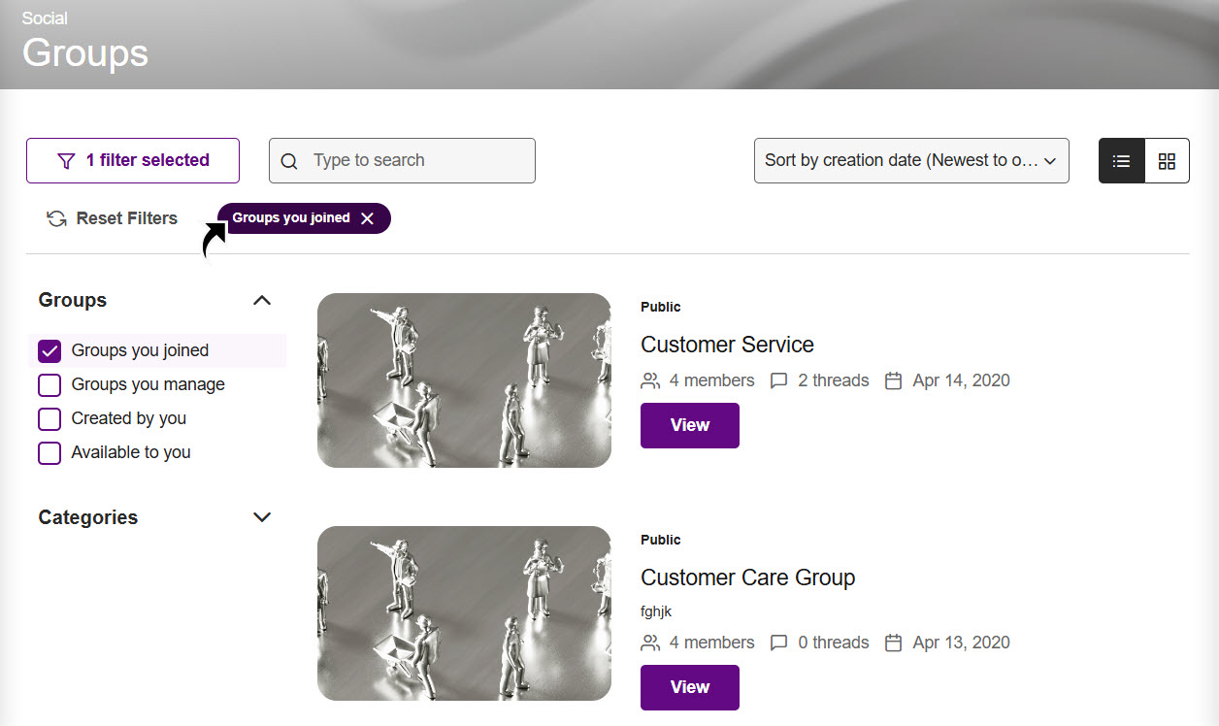View the Customer Care Group
Screen dimensions: 1219x726
coord(689,687)
